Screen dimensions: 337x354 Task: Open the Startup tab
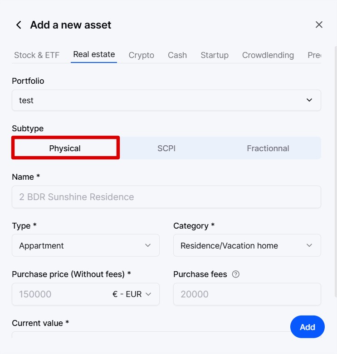pyautogui.click(x=215, y=55)
